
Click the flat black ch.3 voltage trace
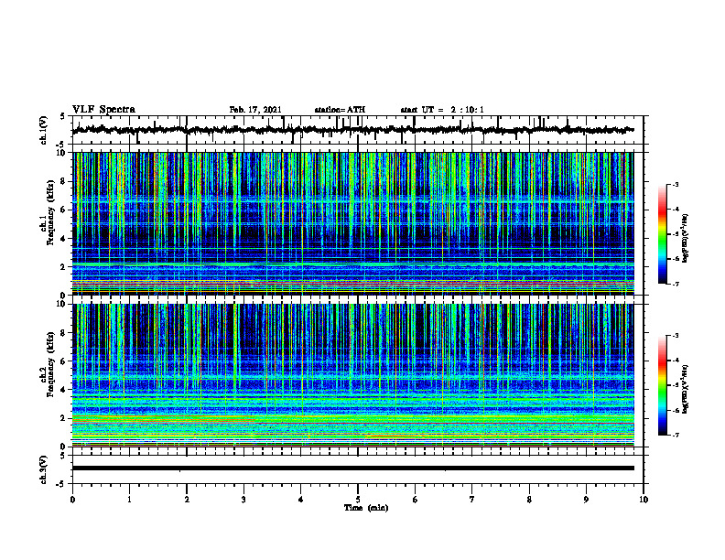(352, 468)
